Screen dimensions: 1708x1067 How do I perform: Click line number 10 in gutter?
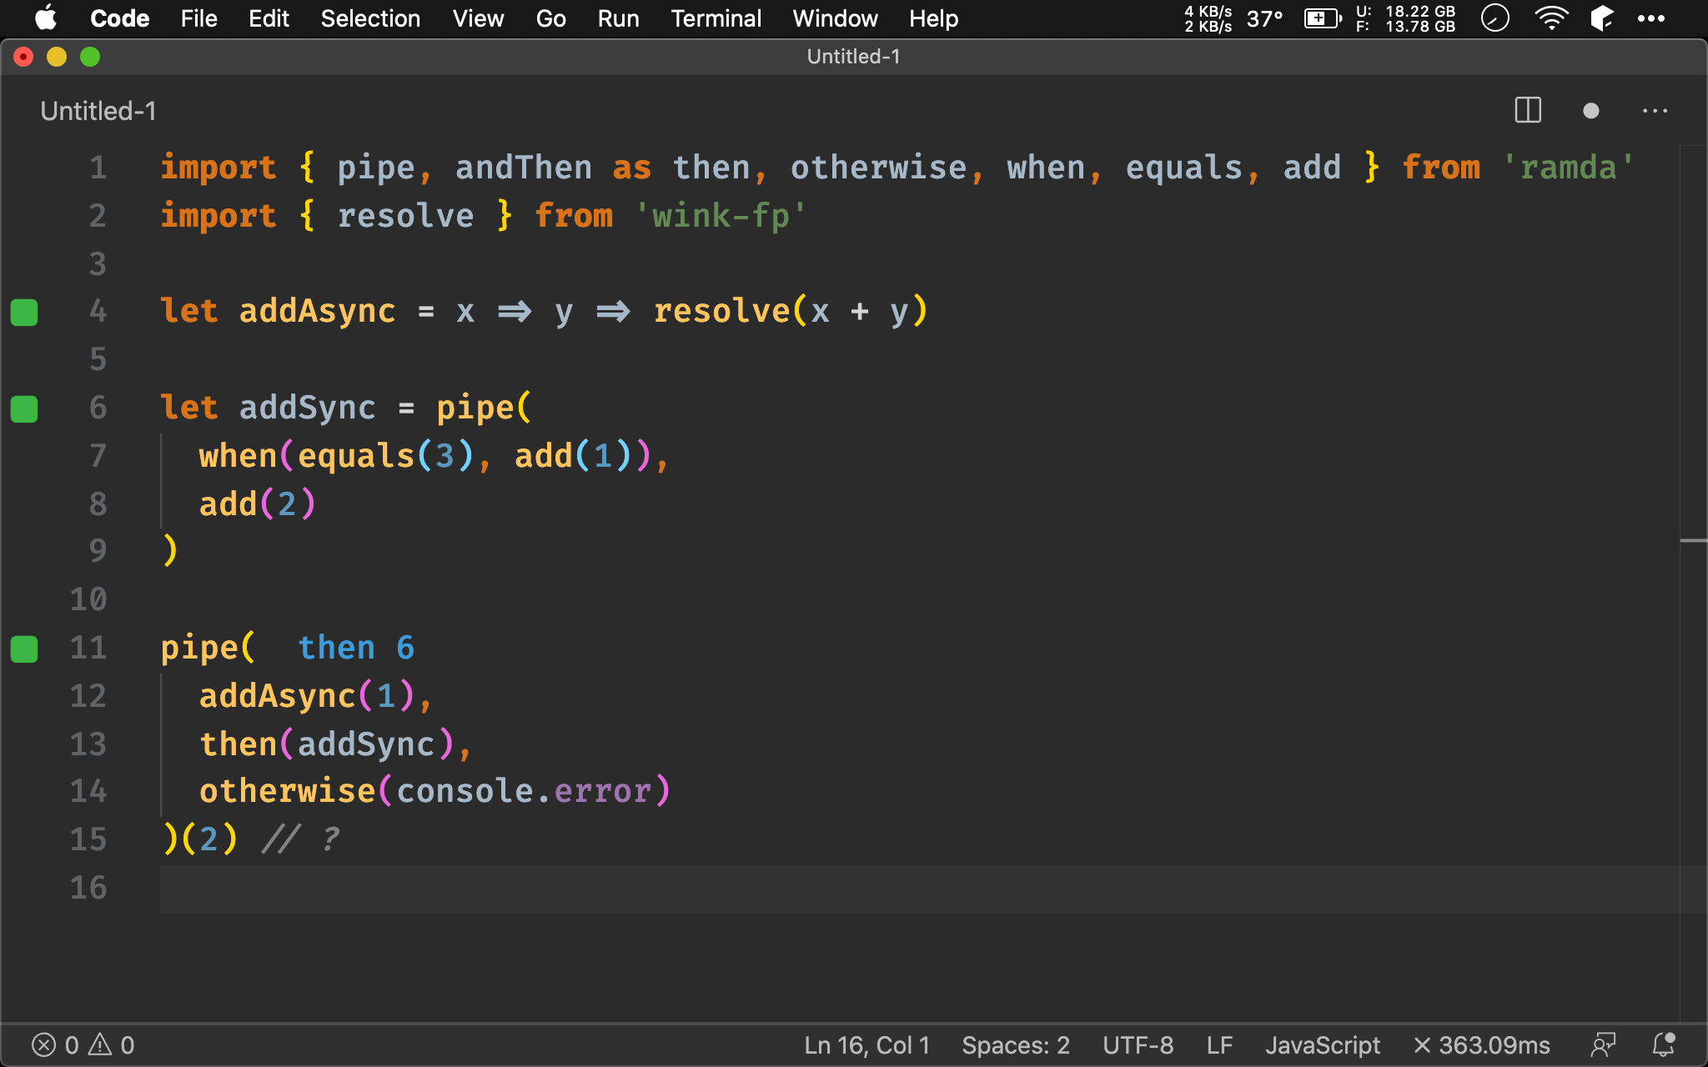(x=88, y=599)
